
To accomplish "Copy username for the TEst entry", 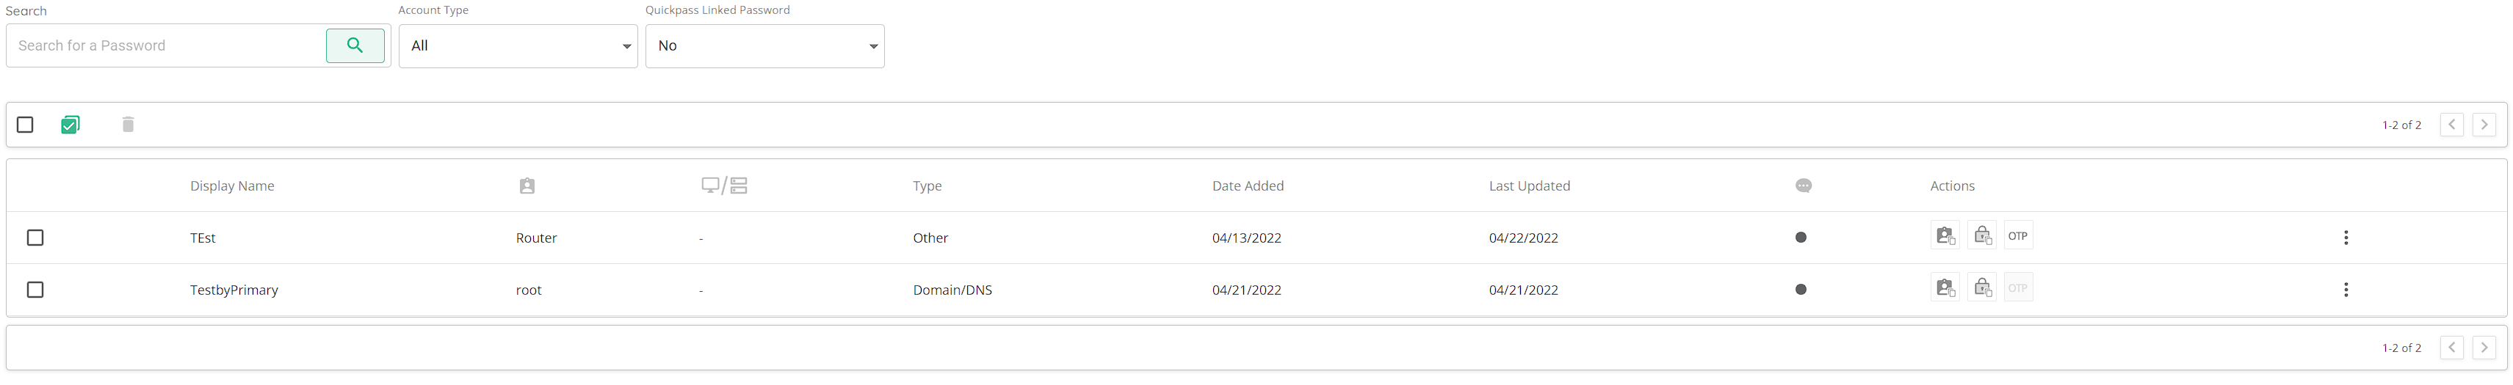I will click(1945, 236).
